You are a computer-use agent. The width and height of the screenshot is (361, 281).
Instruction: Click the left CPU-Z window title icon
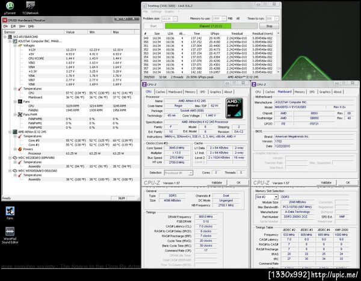point(144,84)
